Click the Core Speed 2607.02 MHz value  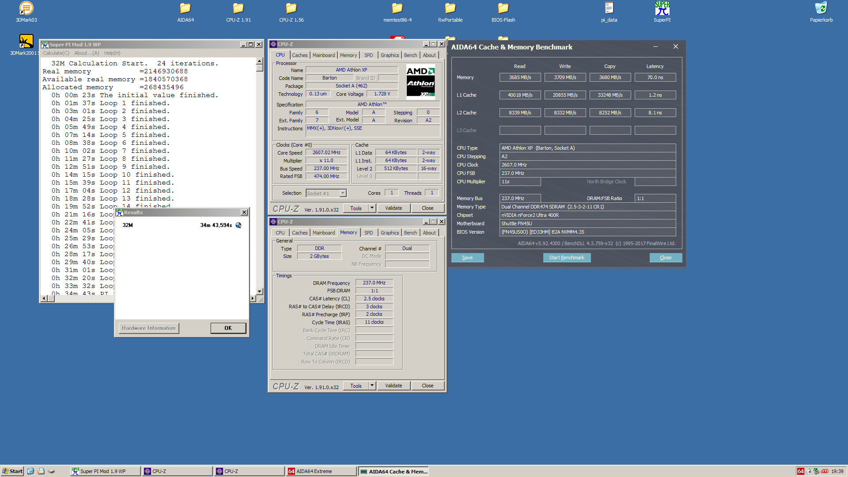[x=326, y=153]
